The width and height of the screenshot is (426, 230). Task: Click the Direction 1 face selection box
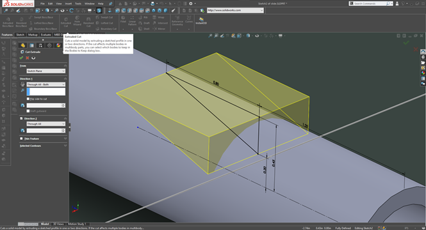pos(46,92)
